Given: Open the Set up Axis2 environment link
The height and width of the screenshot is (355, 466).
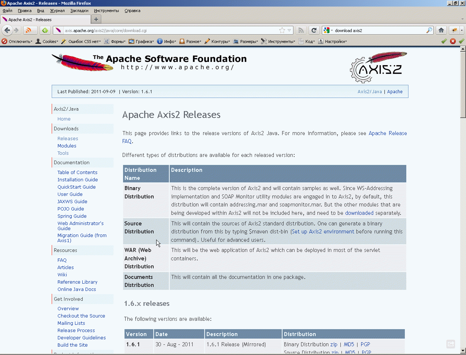Looking at the screenshot, I should (323, 232).
